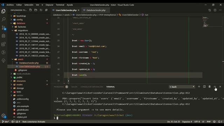The width and height of the screenshot is (224, 126).
Task: Open the Ayuda menu
Action: [70, 5]
